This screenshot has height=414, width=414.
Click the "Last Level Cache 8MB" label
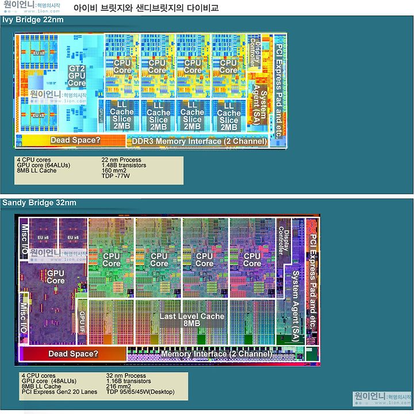(191, 320)
